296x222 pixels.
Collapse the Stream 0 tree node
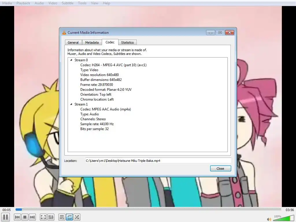tap(71, 60)
